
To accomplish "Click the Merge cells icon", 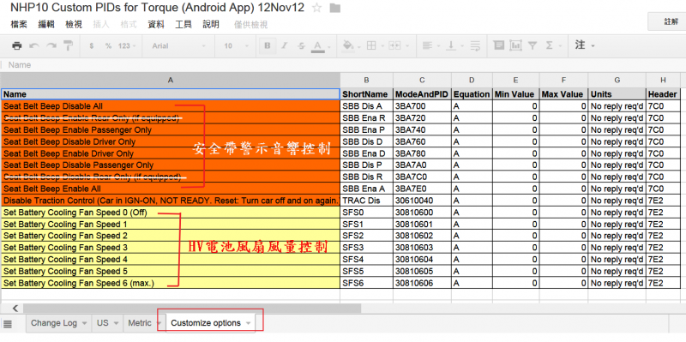I will 395,45.
